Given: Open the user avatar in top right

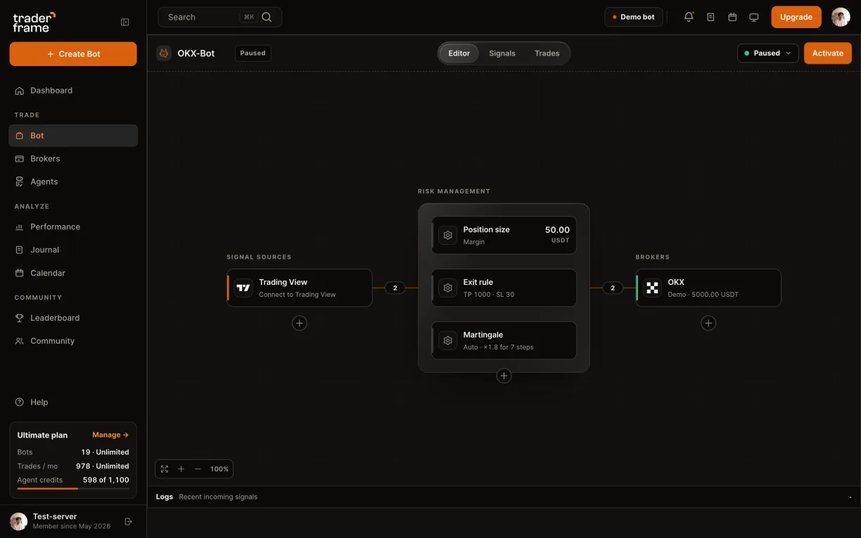Looking at the screenshot, I should (841, 17).
